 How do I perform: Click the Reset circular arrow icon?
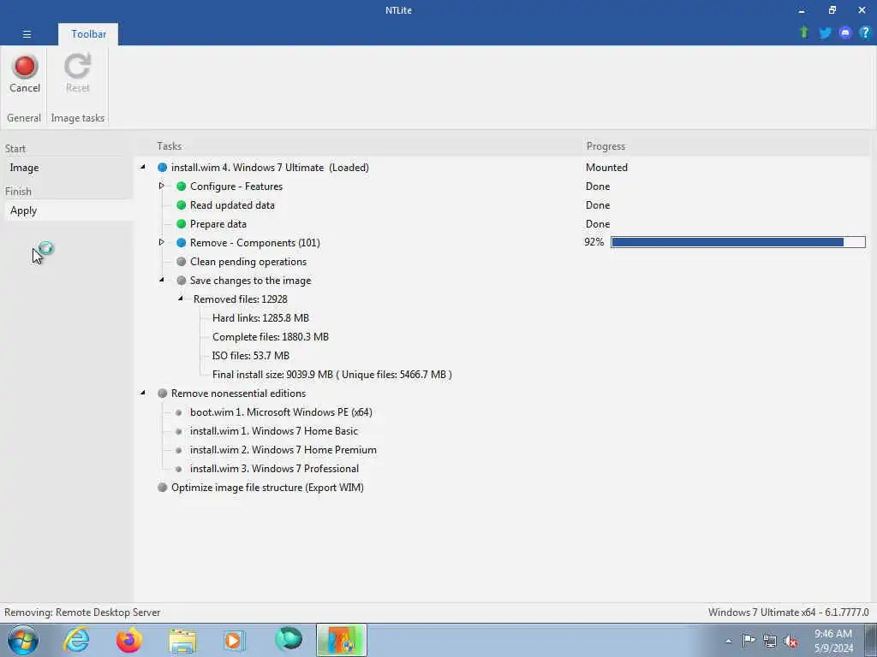click(77, 67)
